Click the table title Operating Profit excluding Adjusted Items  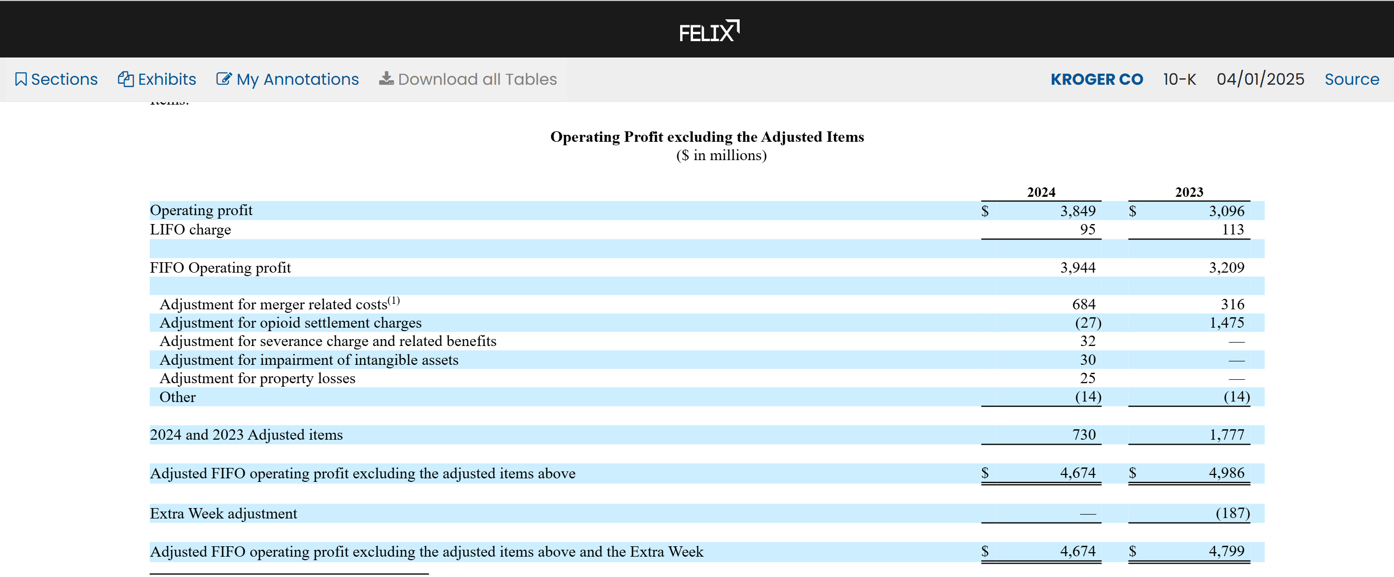(x=707, y=137)
